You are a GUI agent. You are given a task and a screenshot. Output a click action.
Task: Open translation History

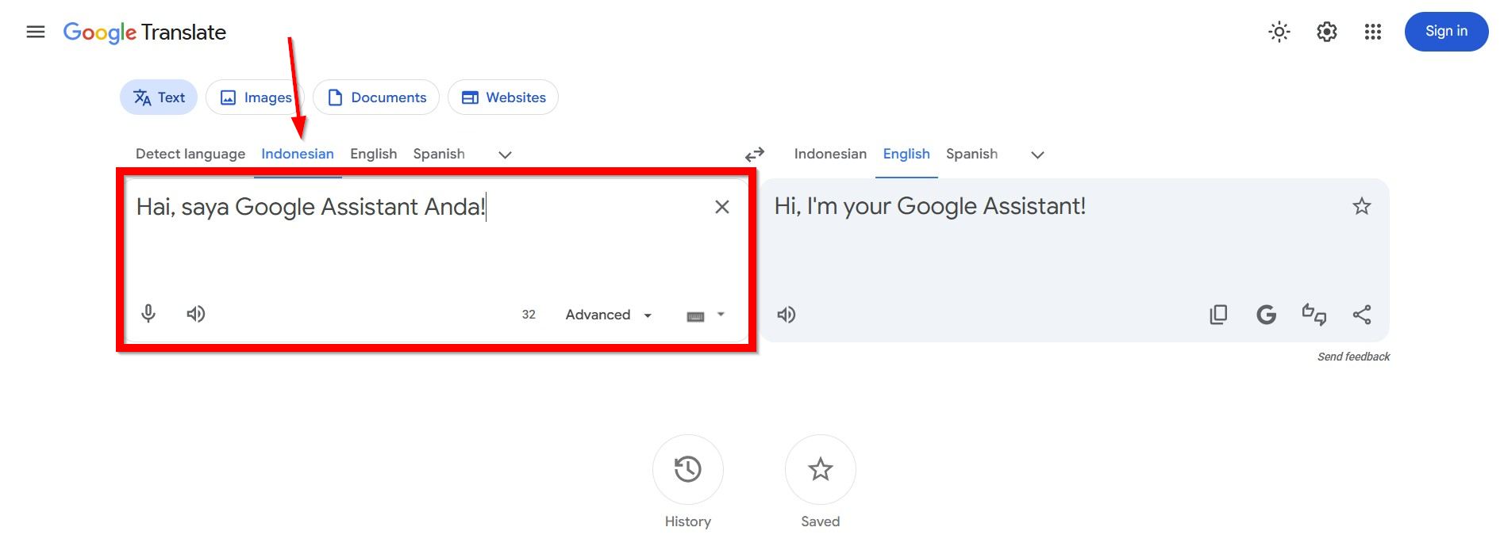coord(688,469)
